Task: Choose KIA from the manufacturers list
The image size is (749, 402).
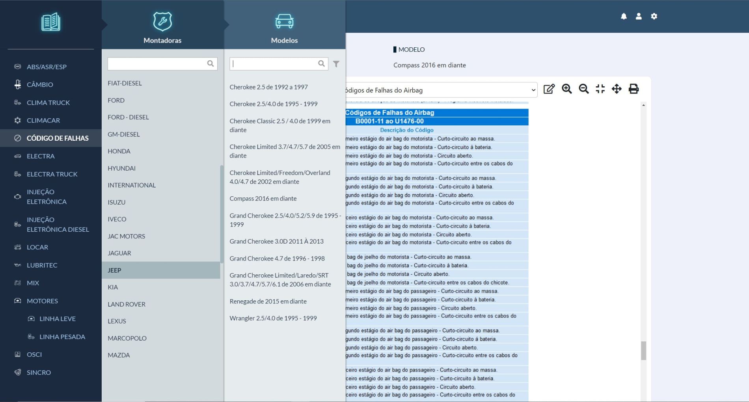Action: (113, 287)
